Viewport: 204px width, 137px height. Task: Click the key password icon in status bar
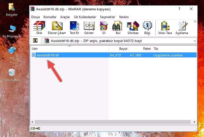[38, 128]
